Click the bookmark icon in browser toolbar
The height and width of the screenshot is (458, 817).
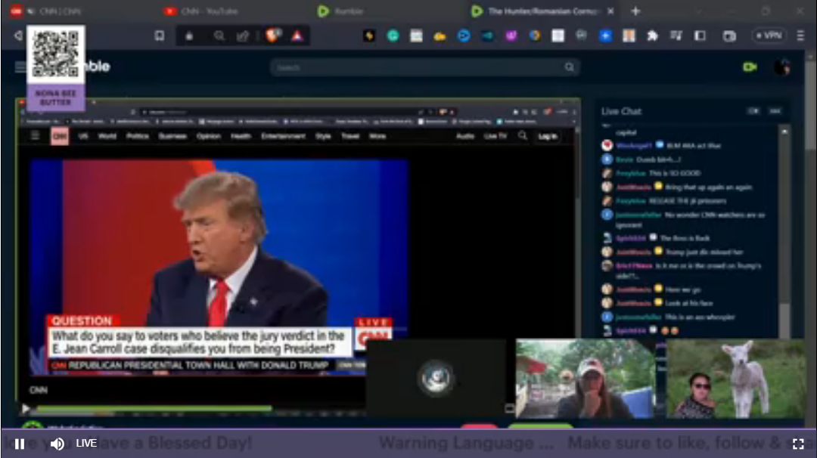[x=160, y=36]
